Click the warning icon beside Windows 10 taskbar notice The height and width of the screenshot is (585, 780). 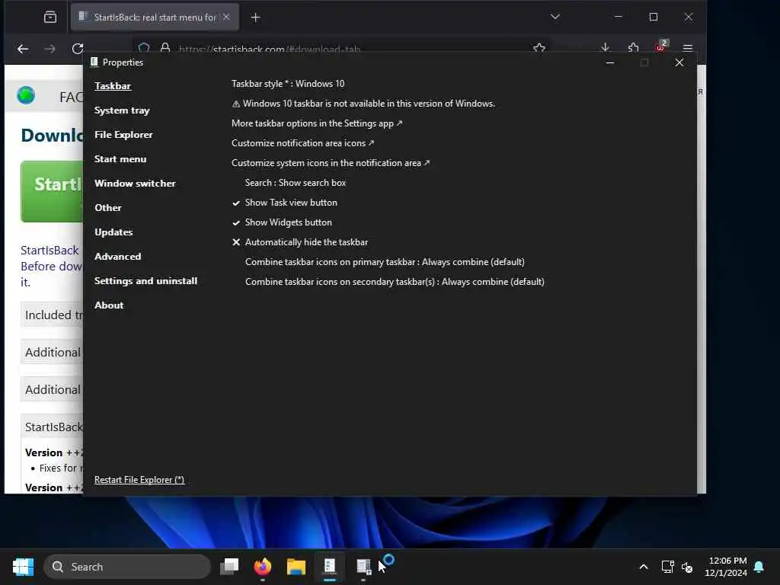[x=236, y=104]
